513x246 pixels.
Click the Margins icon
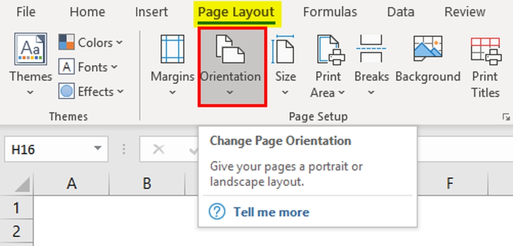point(172,50)
